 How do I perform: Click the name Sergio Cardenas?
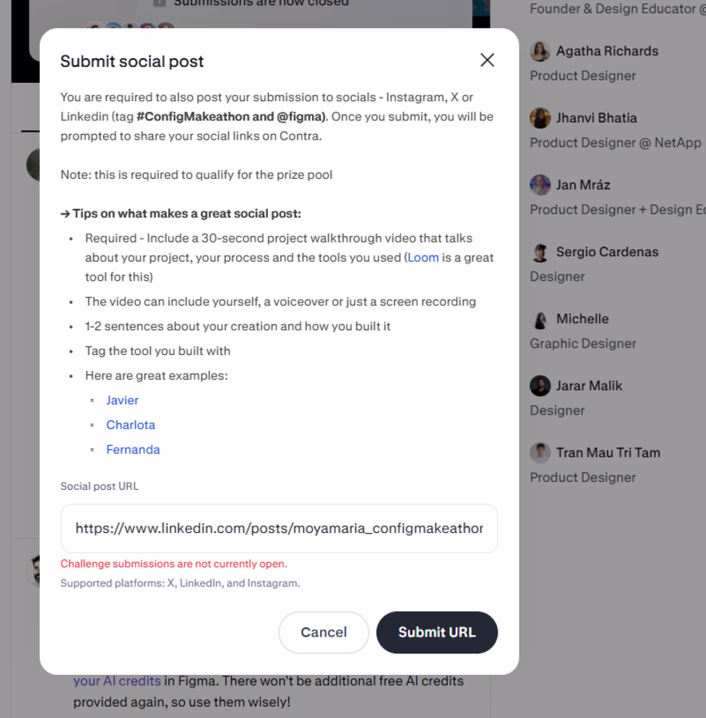607,252
